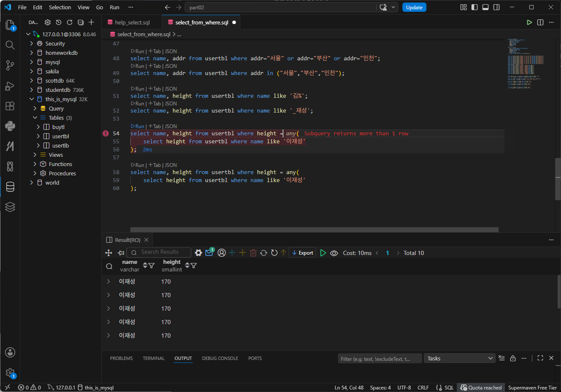Run the SQL file with play icon

pyautogui.click(x=529, y=22)
